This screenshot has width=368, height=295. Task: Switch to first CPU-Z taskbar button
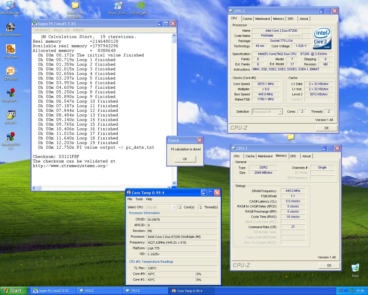click(x=99, y=291)
